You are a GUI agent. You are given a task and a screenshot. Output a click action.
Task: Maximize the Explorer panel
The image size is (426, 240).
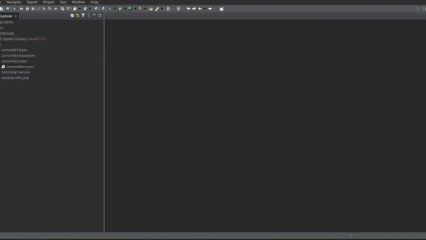(x=100, y=15)
